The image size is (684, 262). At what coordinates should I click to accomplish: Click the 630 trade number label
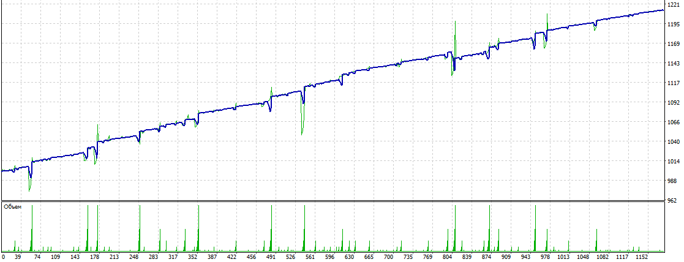coord(350,257)
